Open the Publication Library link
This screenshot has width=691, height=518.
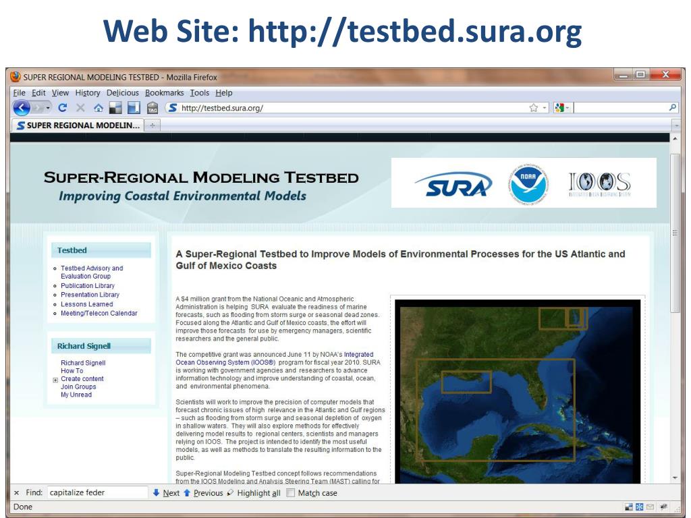pyautogui.click(x=88, y=285)
